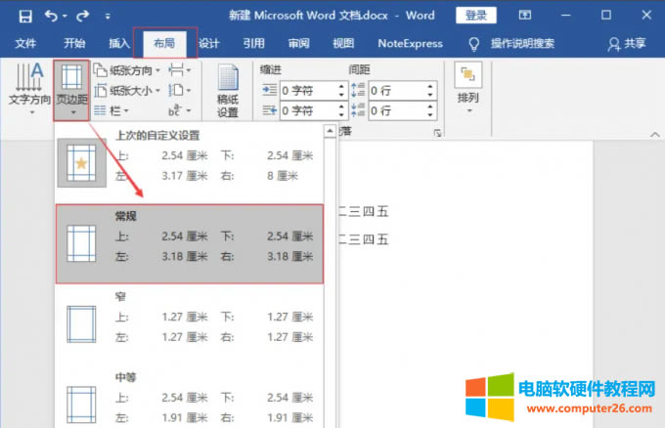Click the spacing before 0 行 field
The image size is (665, 428).
[x=397, y=90]
